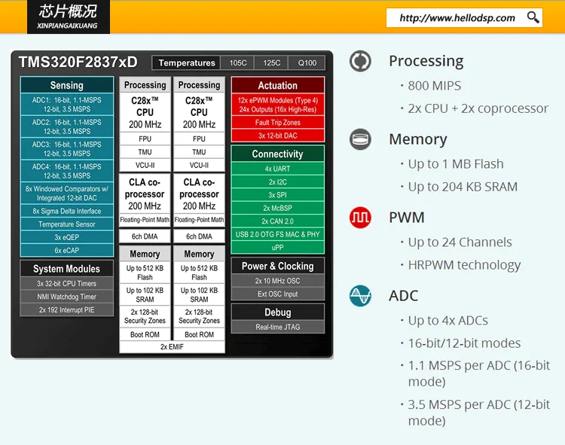Click the www.hellodsp.com URL field
This screenshot has height=445, width=565.
(x=457, y=18)
